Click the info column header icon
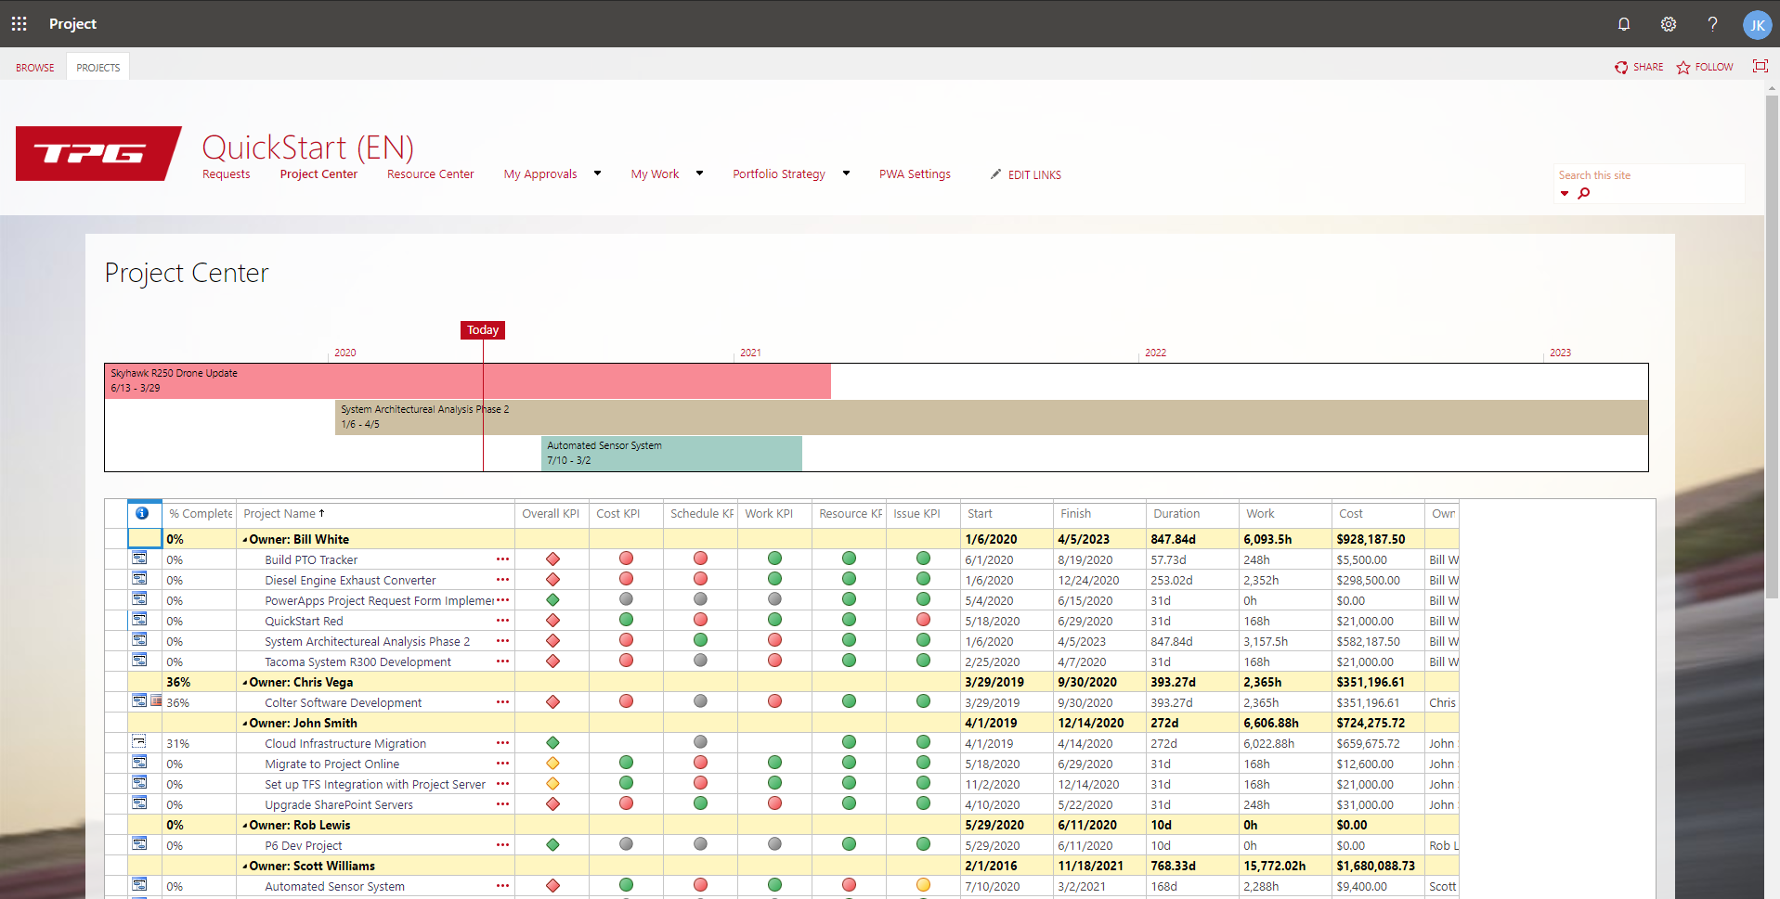Viewport: 1780px width, 899px height. click(143, 513)
